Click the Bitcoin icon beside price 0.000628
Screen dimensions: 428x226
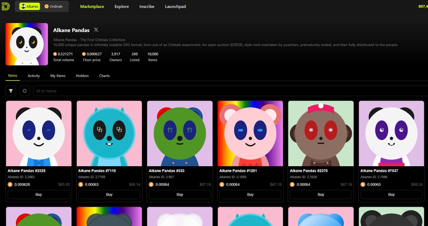coord(10,185)
